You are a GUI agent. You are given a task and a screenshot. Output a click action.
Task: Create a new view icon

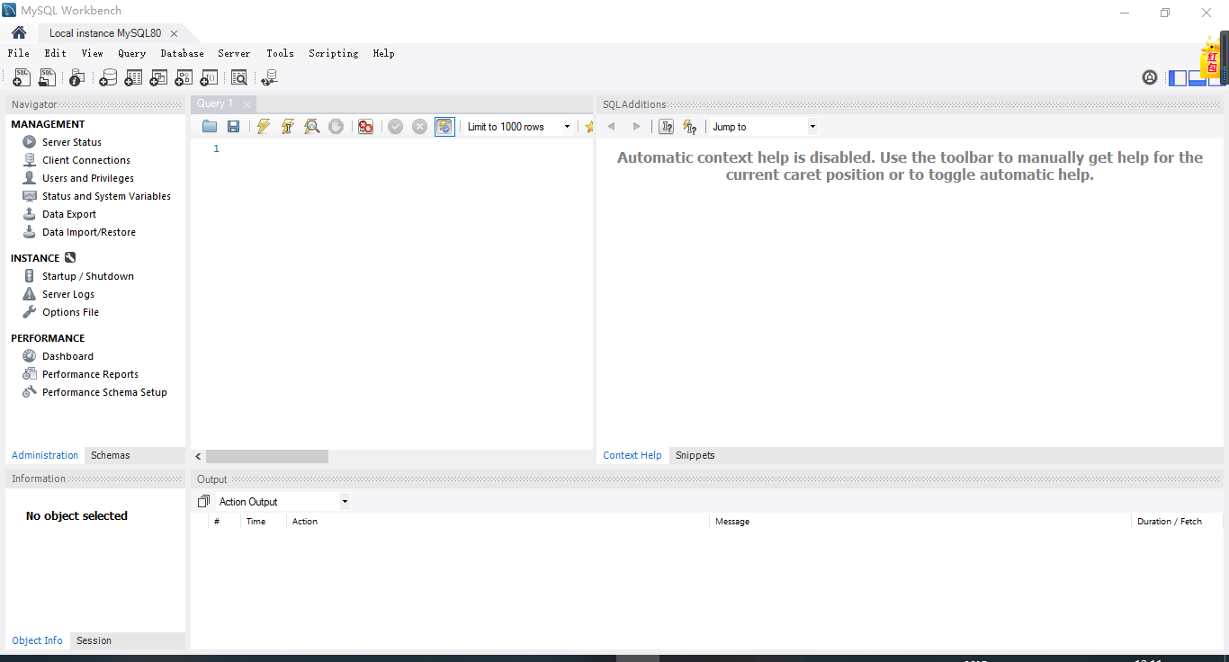[158, 78]
